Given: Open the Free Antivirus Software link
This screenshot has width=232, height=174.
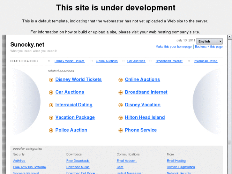Looking at the screenshot, I should pos(29,167).
